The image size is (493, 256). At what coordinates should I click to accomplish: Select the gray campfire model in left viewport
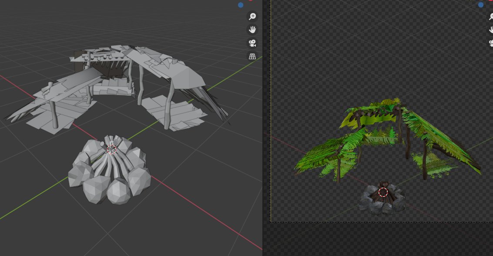point(109,169)
